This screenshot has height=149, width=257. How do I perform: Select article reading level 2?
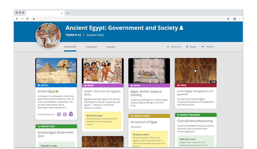point(65,114)
